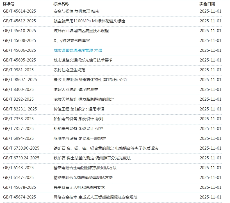Click 民用系留无人机系统通用要求 title
Screen dimensions: 230x203
[79, 187]
